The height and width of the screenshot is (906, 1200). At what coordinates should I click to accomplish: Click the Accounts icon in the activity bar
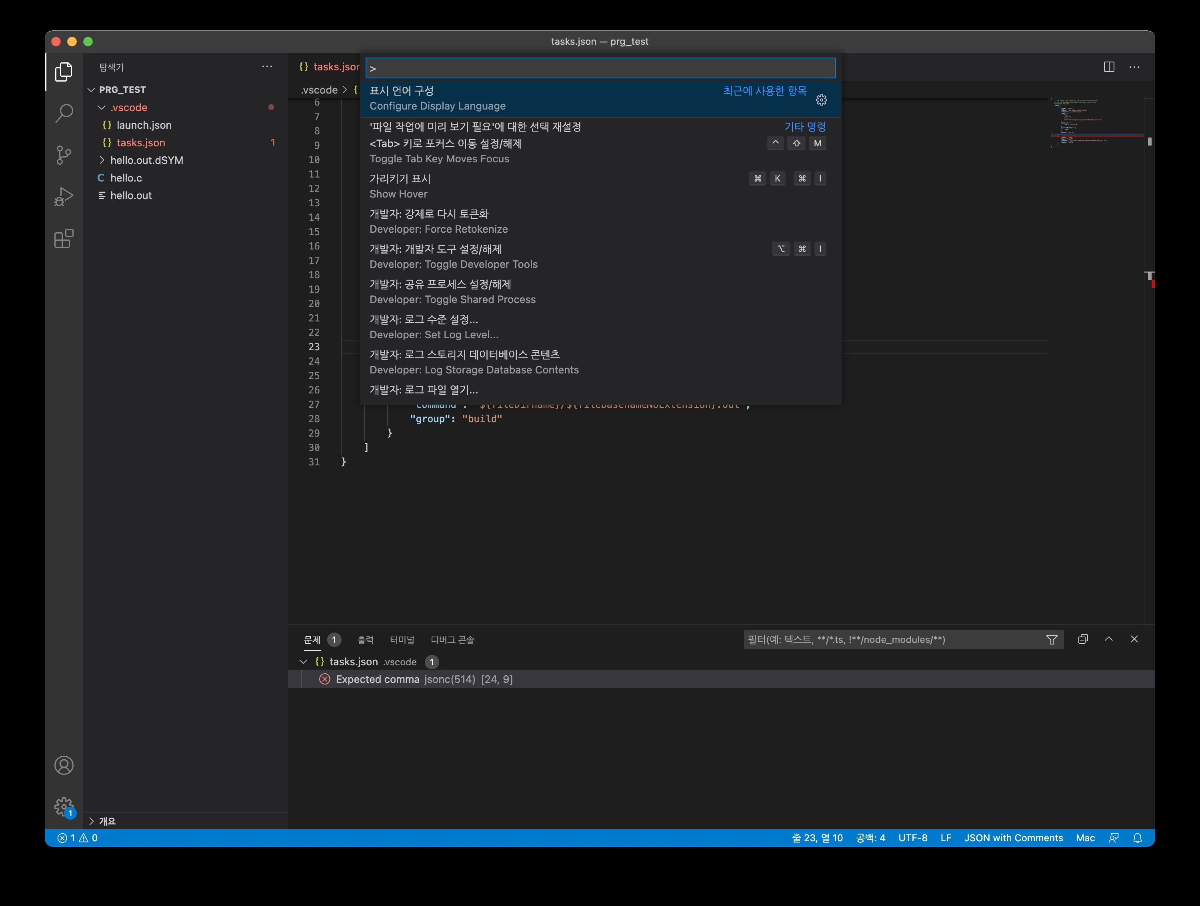pyautogui.click(x=64, y=765)
